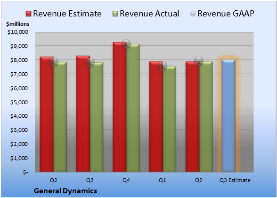Click the 'Q3' x-axis label

(90, 180)
